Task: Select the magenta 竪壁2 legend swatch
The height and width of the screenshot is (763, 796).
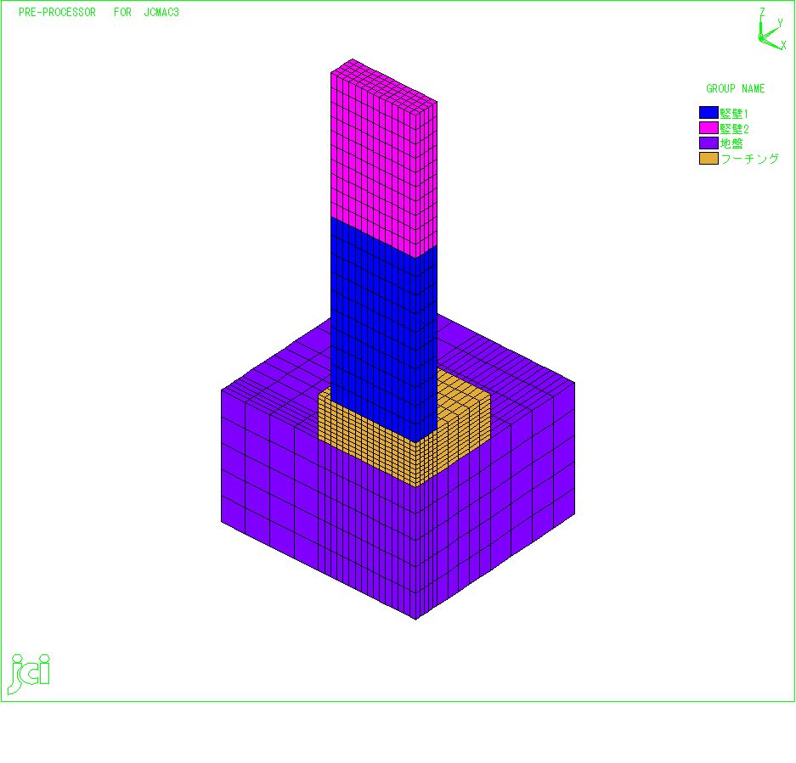Action: 708,128
